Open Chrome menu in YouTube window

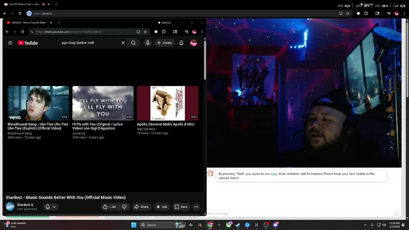(x=202, y=32)
